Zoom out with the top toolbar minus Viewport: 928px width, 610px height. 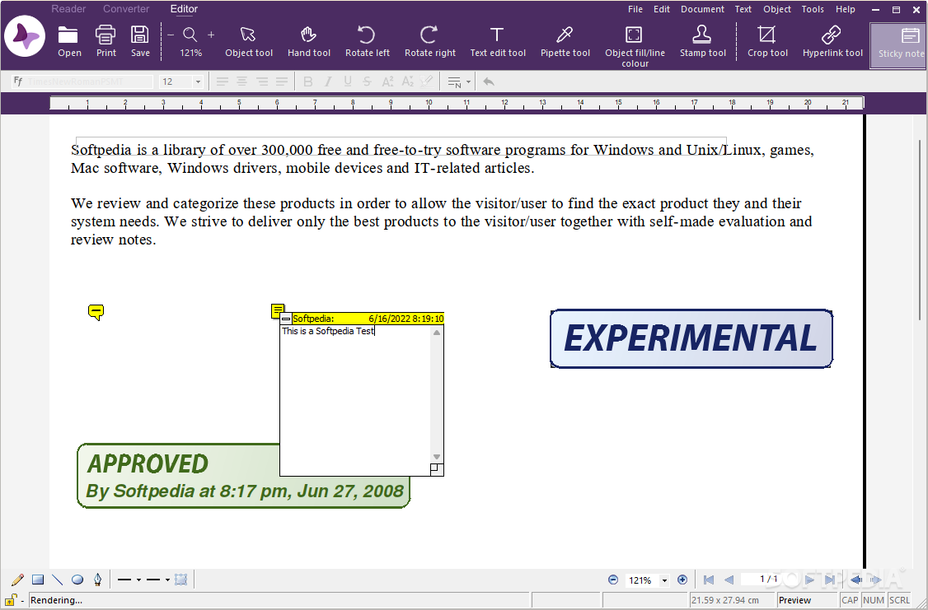pyautogui.click(x=171, y=35)
